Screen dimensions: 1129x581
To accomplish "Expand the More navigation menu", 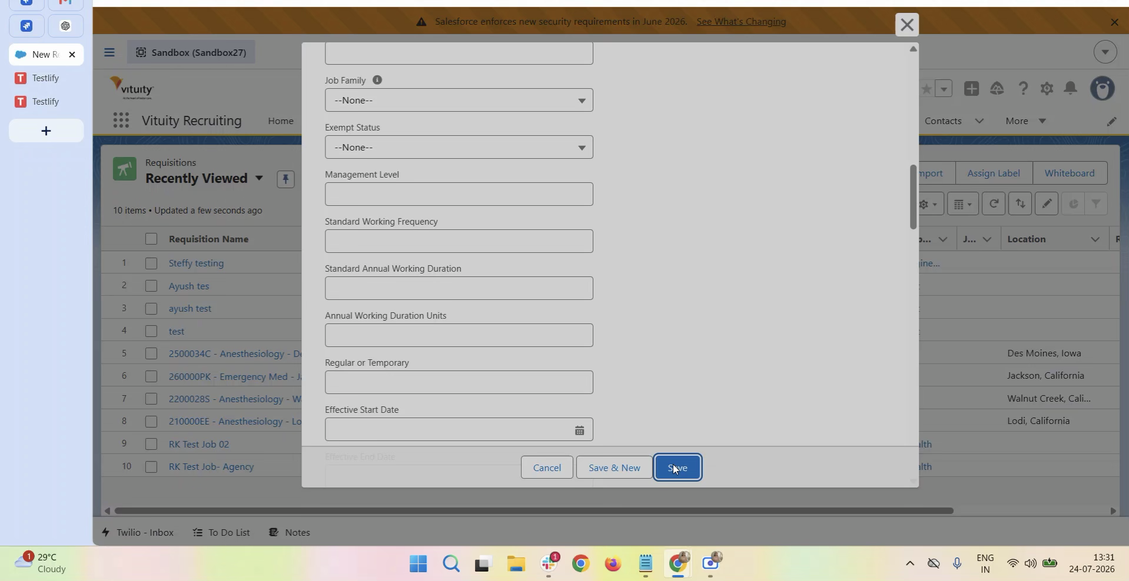I will coord(1025,121).
